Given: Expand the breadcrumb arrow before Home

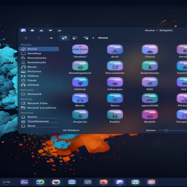Looking at the screenshot, I should (93, 38).
